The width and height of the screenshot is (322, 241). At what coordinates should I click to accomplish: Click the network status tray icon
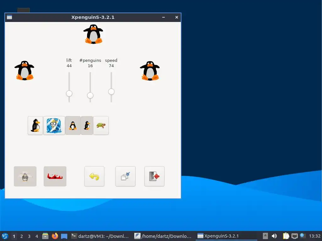pyautogui.click(x=294, y=236)
